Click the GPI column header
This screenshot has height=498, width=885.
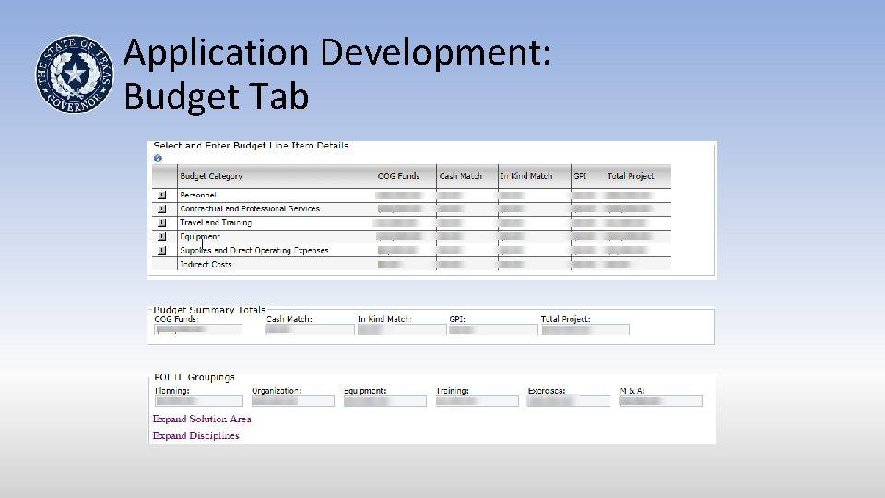coord(580,176)
